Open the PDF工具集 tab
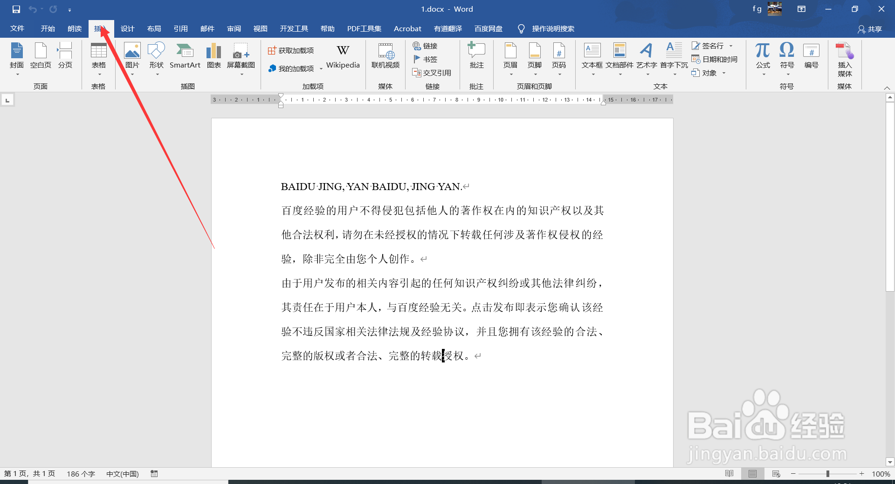This screenshot has width=895, height=484. click(x=364, y=29)
